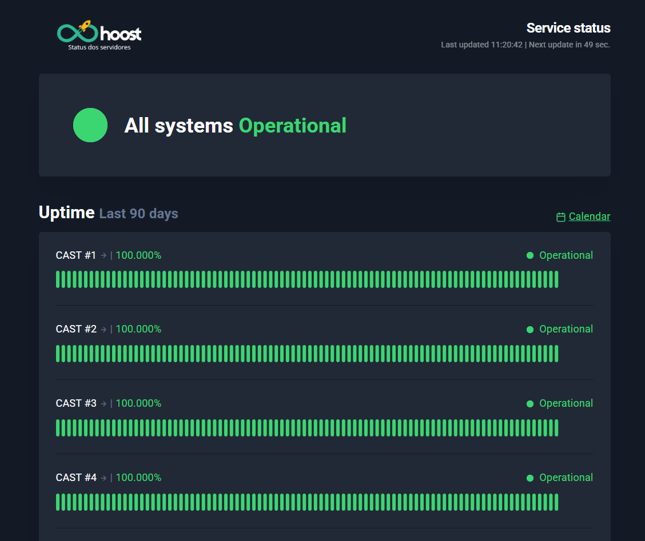Click the large green status circle
645x541 pixels.
pos(90,125)
